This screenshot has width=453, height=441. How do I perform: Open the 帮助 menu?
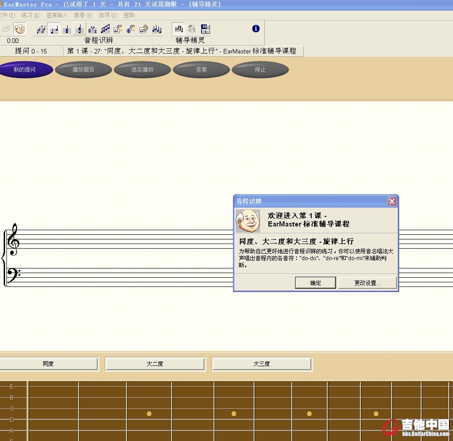click(x=129, y=15)
